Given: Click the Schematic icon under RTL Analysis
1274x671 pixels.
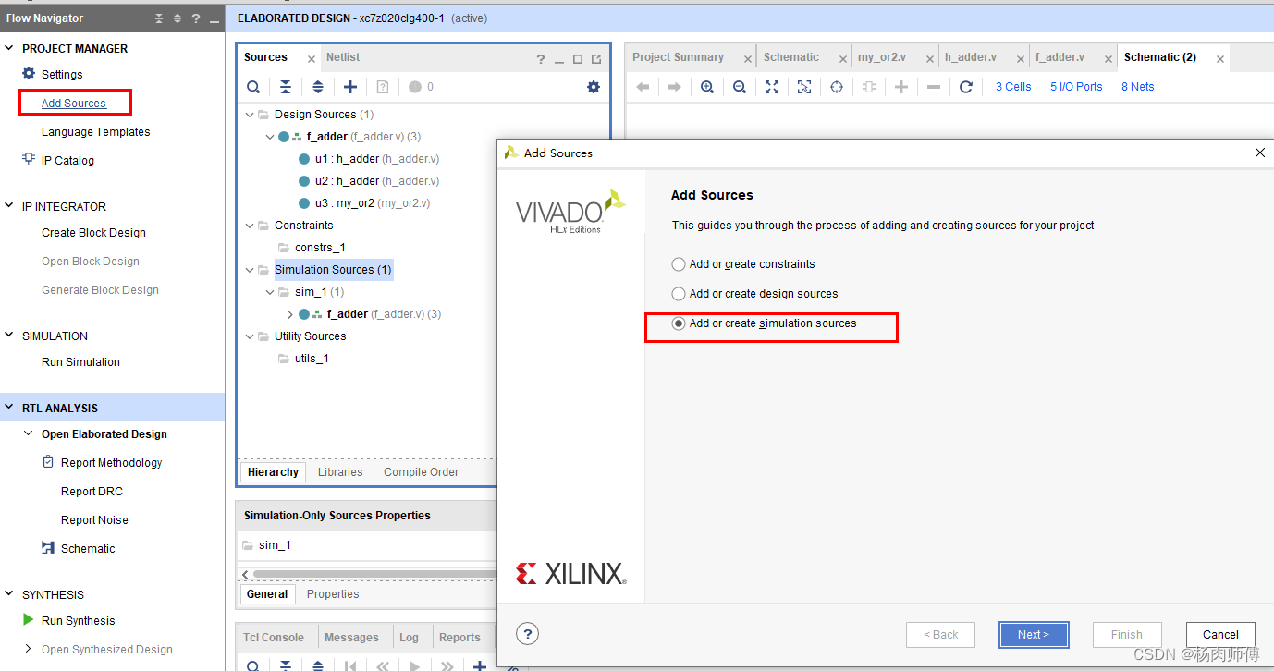Looking at the screenshot, I should [x=48, y=547].
